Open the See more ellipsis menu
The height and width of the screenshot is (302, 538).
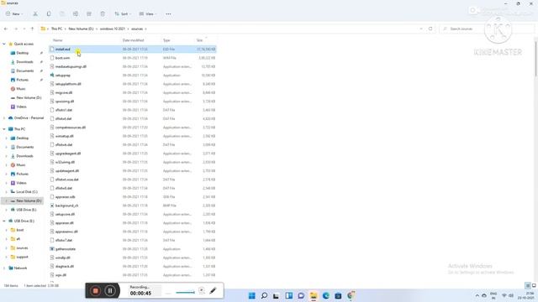168,14
